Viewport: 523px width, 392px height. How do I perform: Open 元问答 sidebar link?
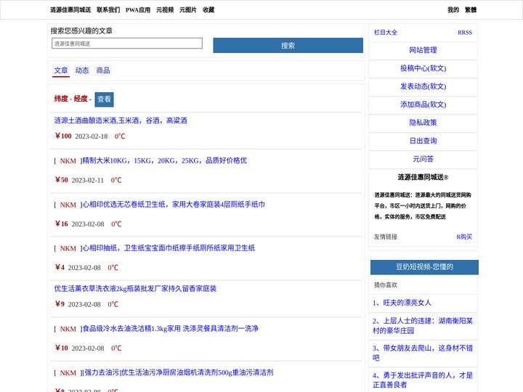point(423,159)
